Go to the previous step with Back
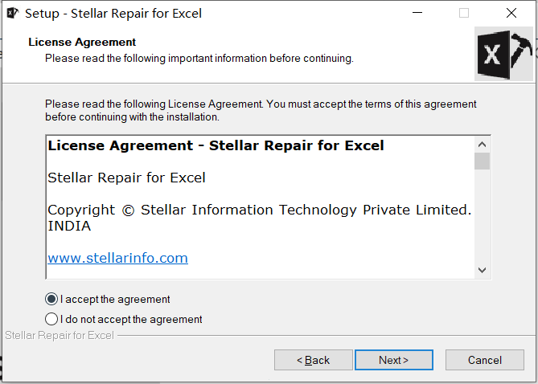 tap(314, 360)
